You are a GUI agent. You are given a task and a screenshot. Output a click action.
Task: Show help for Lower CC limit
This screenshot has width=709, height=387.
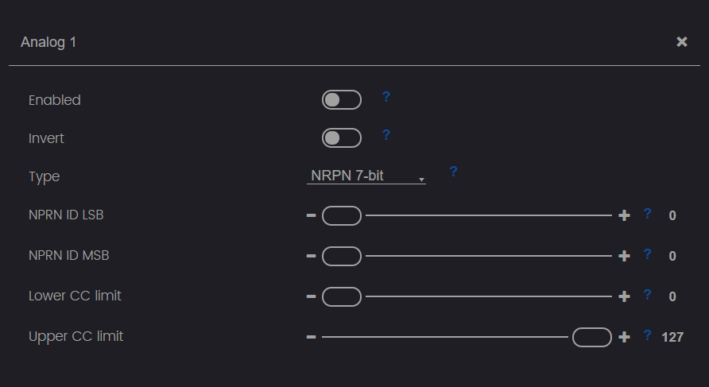(648, 295)
